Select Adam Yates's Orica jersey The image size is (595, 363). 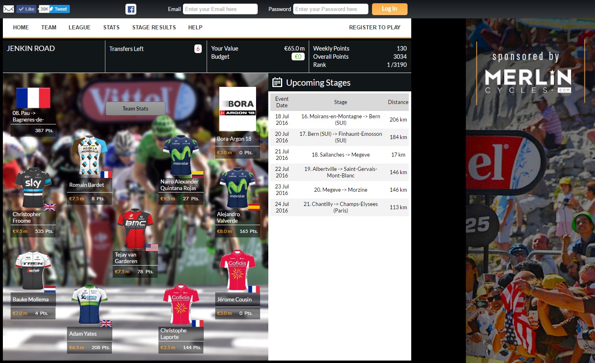click(89, 304)
